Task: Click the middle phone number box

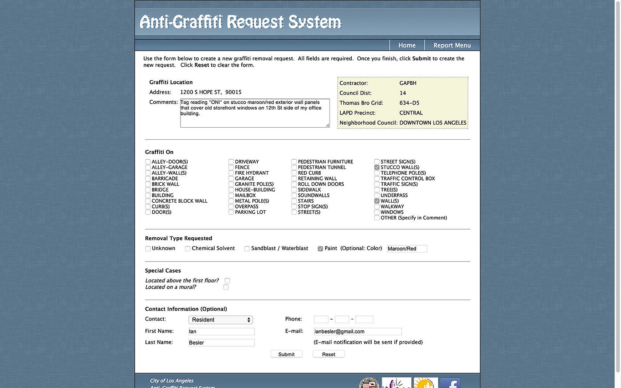Action: (x=342, y=319)
